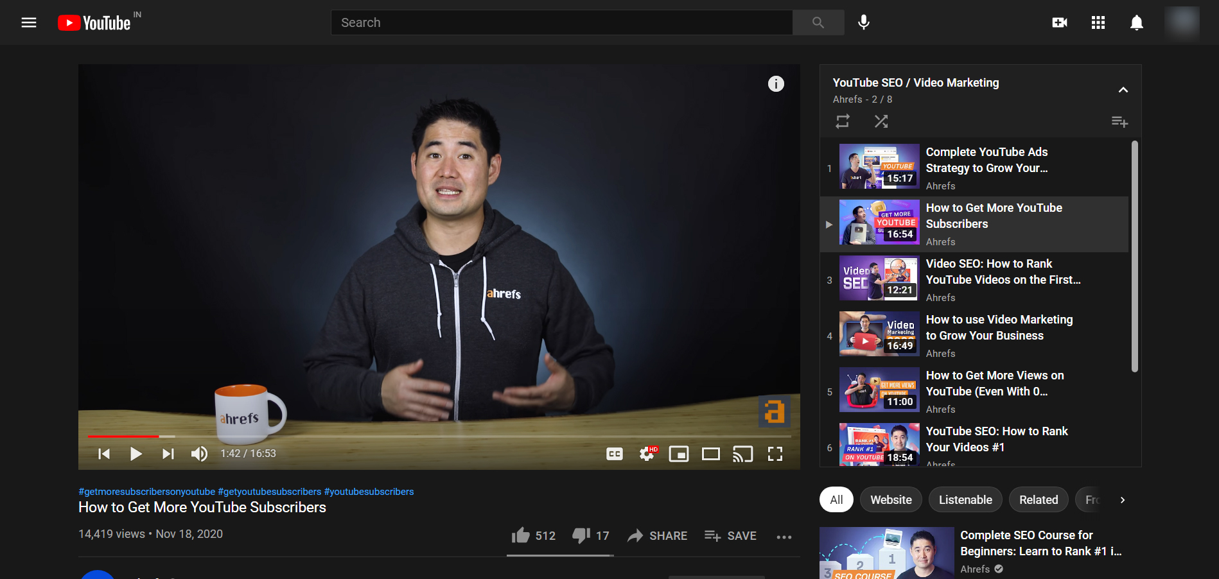Click the video info card icon
1219x579 pixels.
(x=776, y=83)
